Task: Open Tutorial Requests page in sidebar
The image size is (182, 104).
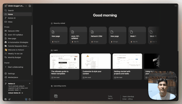Action: pyautogui.click(x=18, y=46)
